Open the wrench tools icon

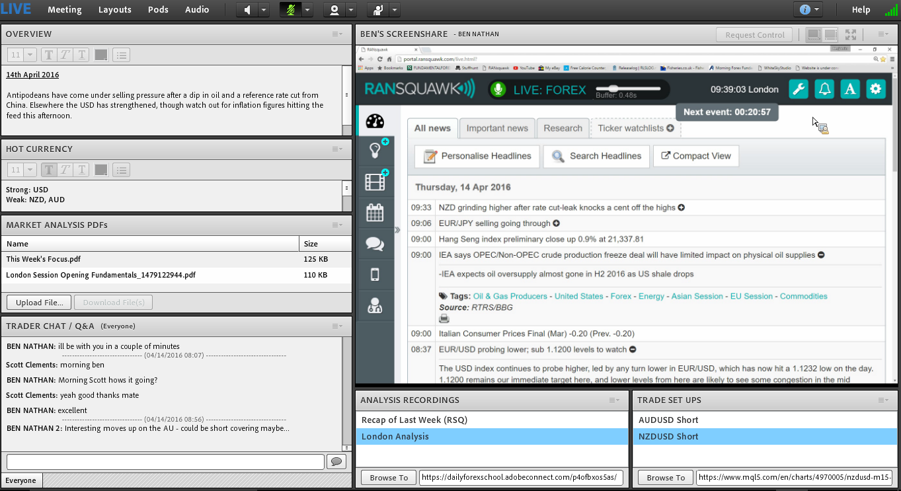(x=799, y=89)
